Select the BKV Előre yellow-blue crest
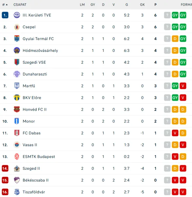This screenshot has height=197, width=192. tap(17, 98)
